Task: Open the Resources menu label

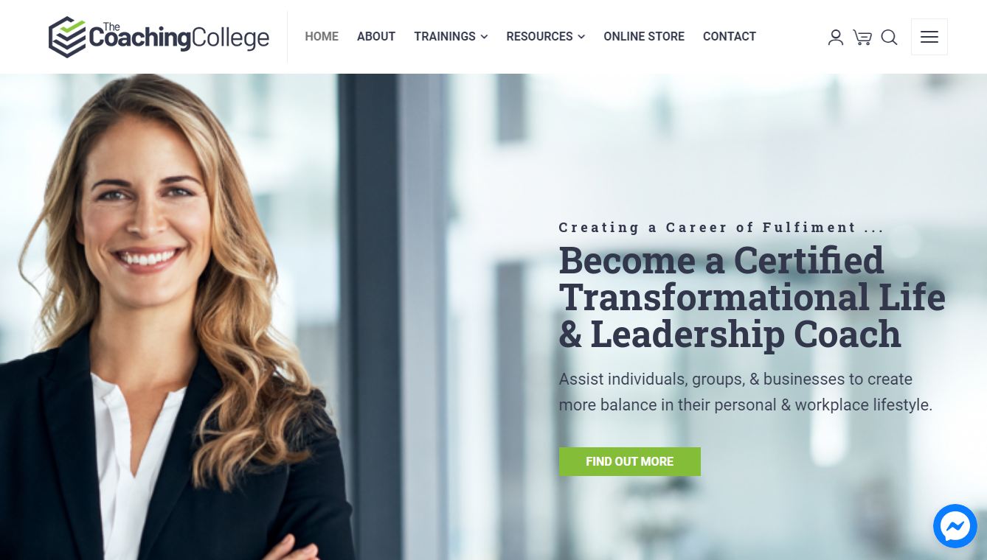Action: (539, 37)
